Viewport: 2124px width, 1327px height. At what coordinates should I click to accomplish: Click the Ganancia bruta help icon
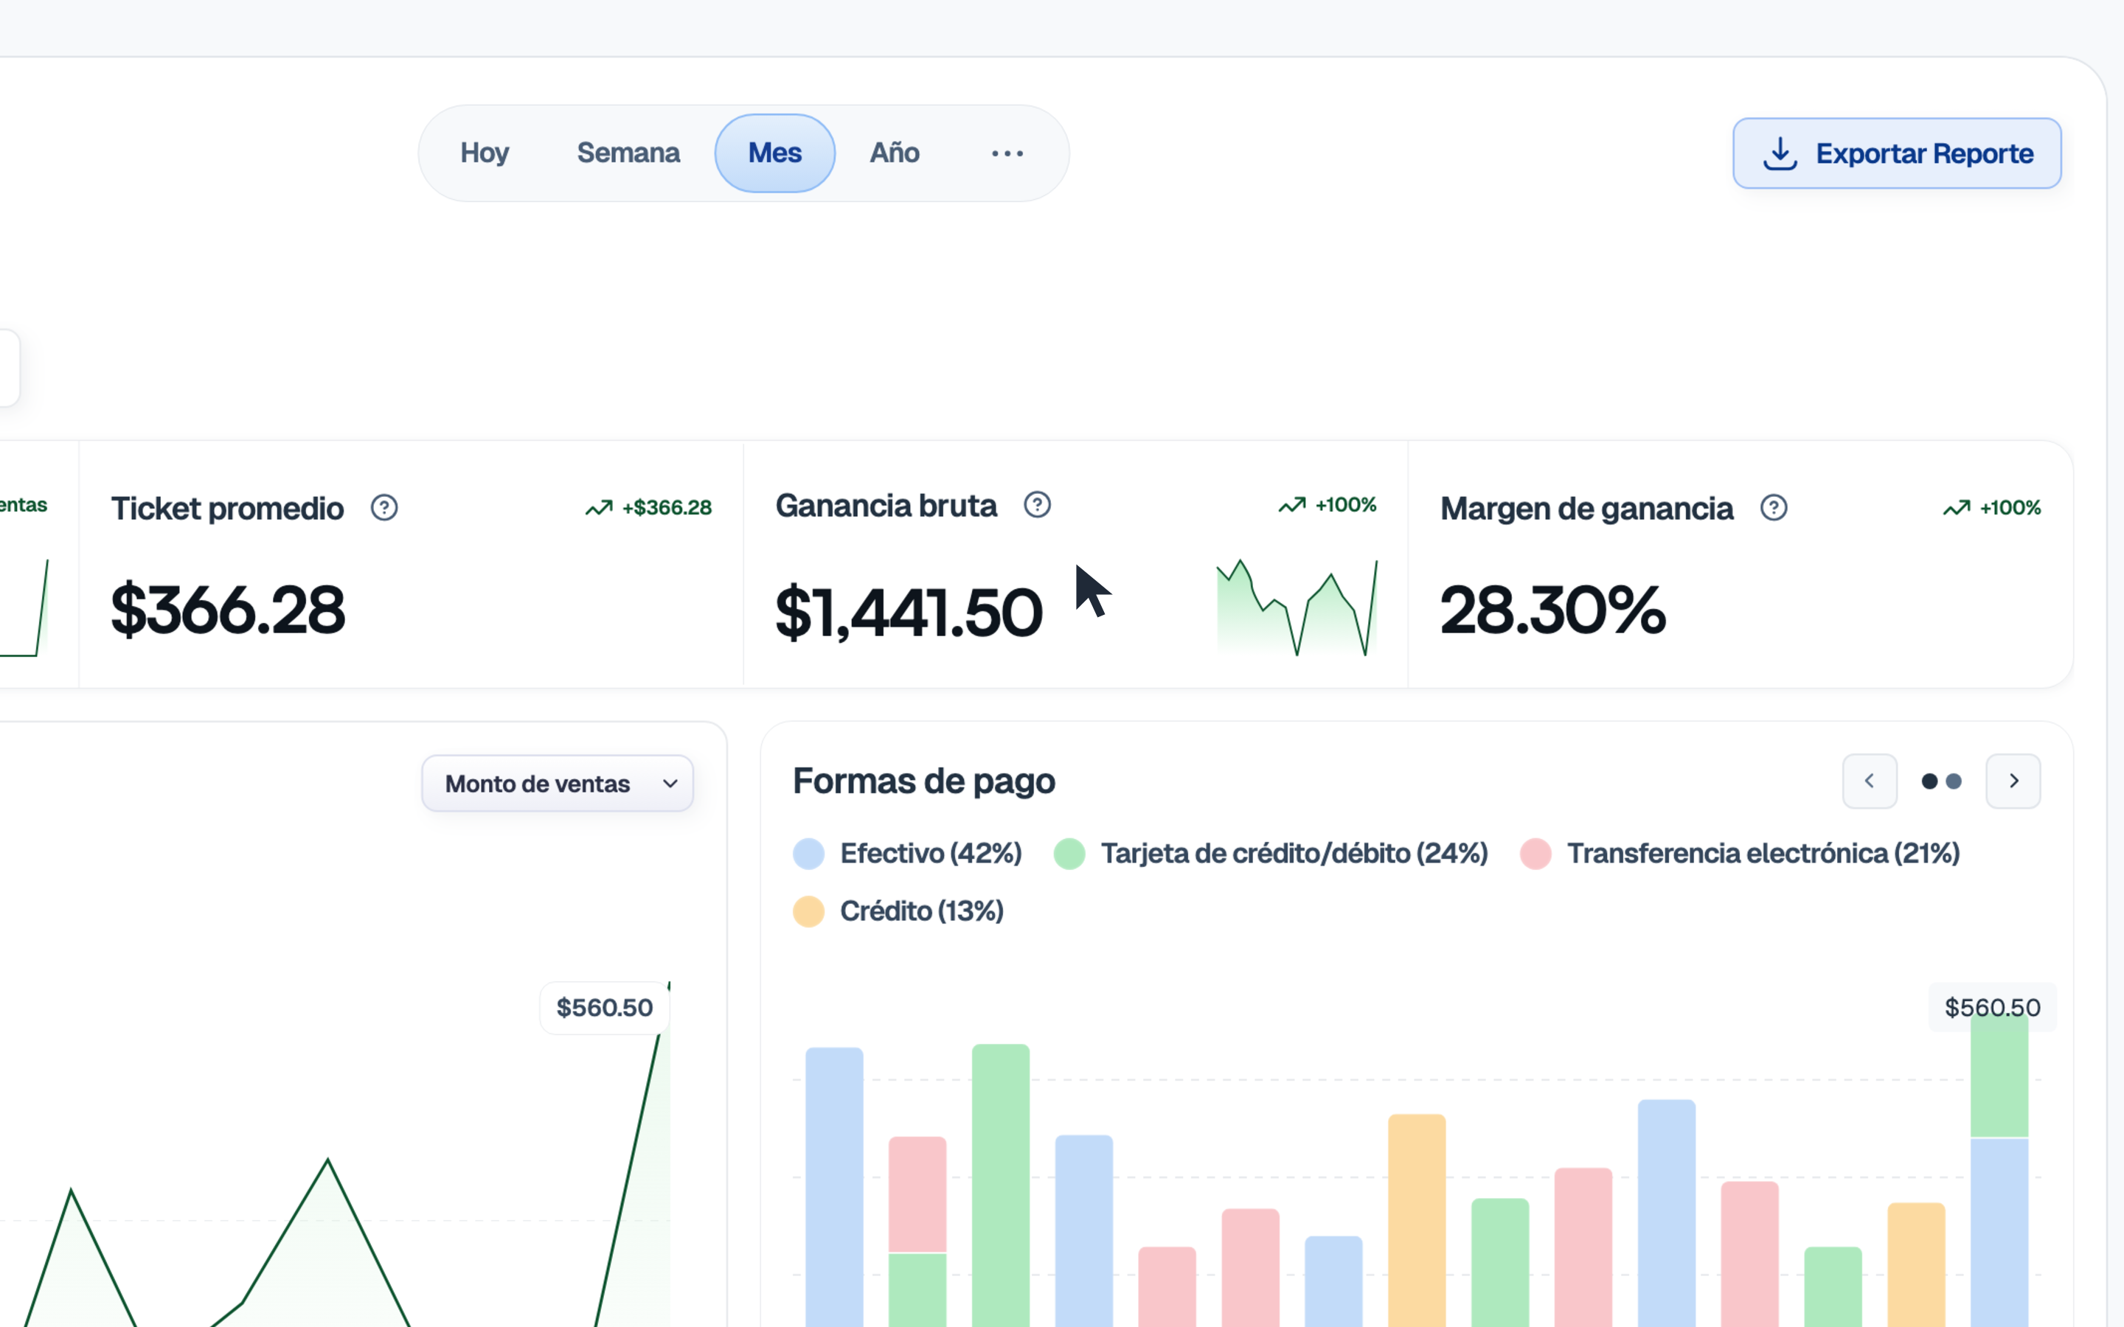point(1036,505)
